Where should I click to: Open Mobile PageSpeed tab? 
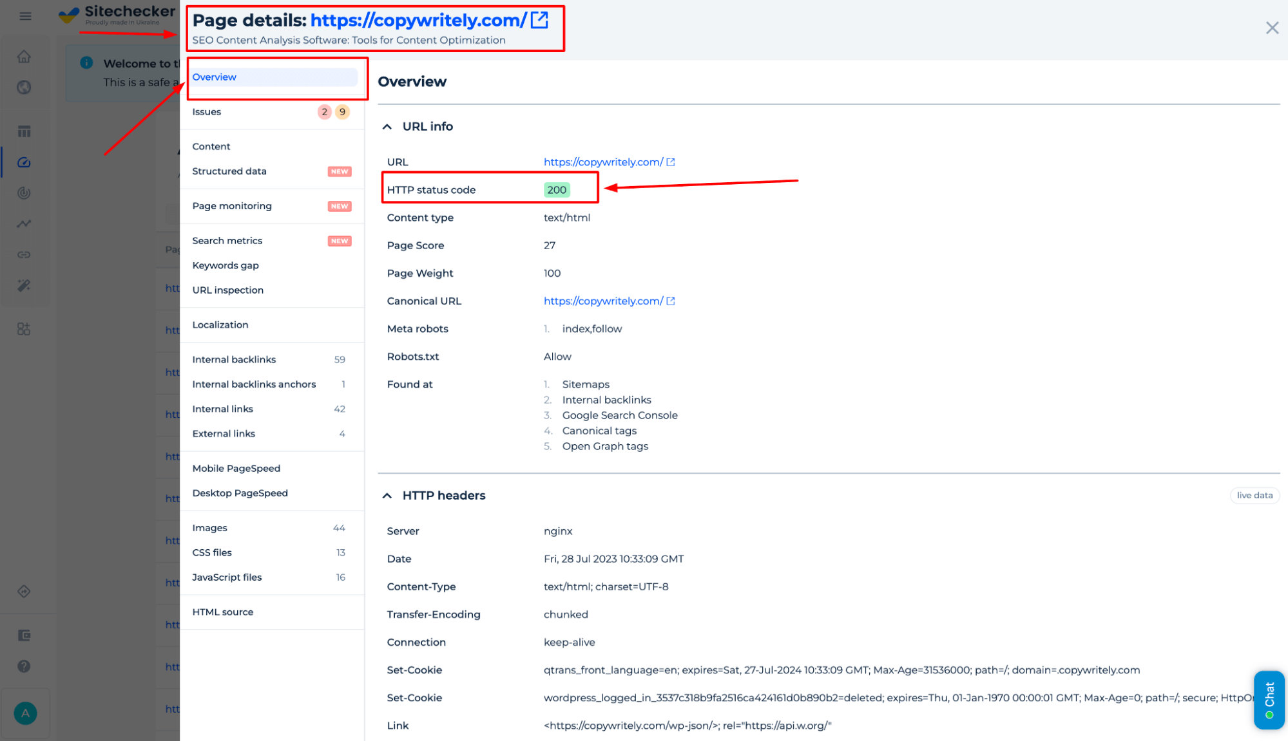pos(273,469)
